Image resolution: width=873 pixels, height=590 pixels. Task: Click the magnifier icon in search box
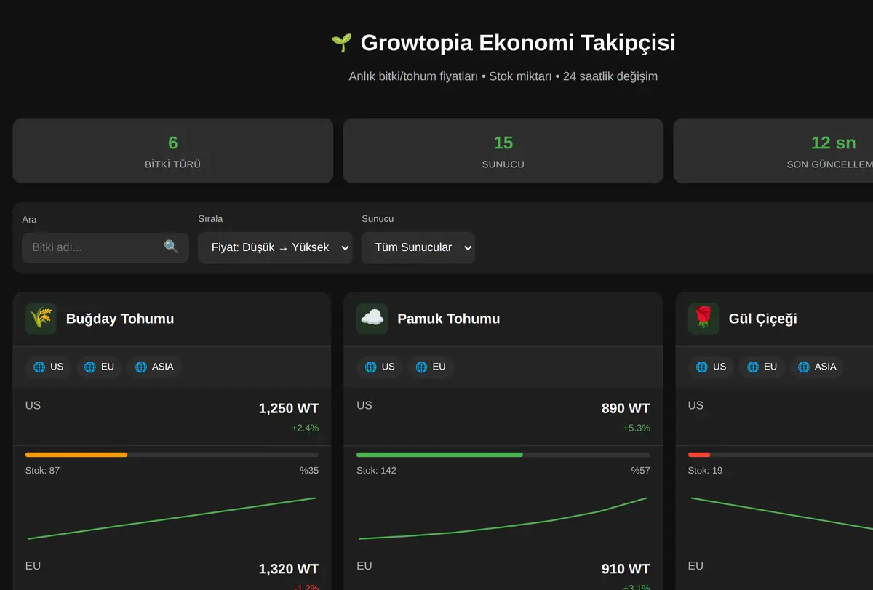171,247
